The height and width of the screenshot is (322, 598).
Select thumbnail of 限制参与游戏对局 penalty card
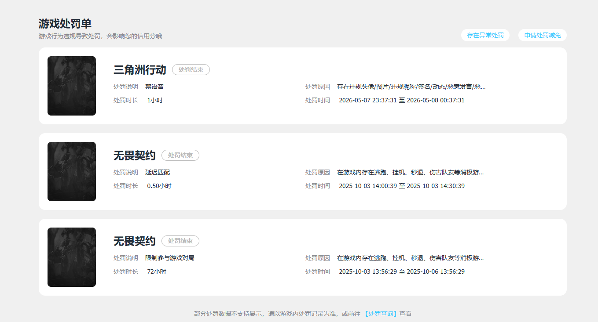coord(72,257)
